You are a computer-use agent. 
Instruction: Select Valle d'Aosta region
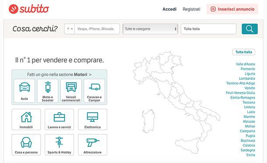point(246,64)
